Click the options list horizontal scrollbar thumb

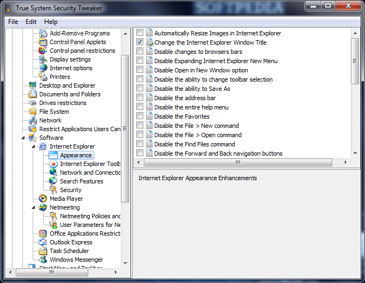click(238, 162)
